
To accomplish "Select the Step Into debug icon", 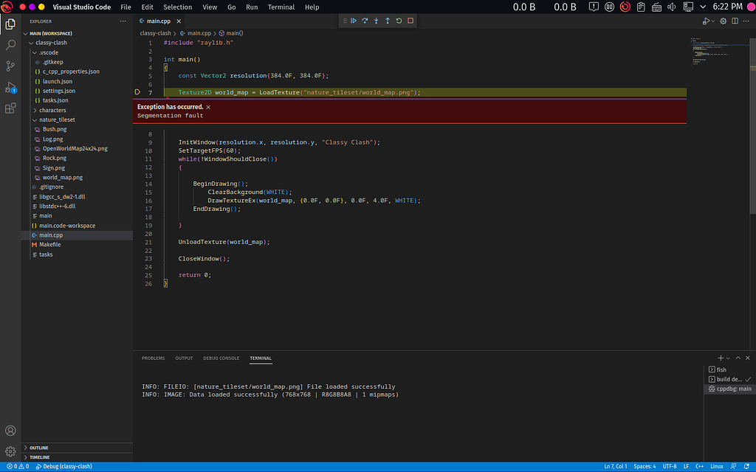I will tap(376, 21).
